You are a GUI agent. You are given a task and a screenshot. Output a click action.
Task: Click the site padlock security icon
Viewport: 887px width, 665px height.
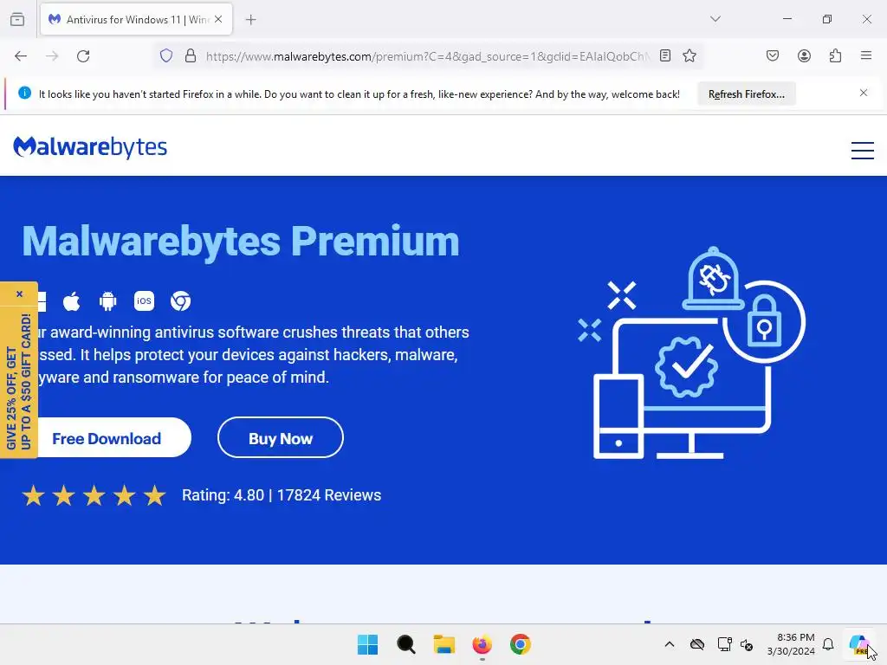191,56
